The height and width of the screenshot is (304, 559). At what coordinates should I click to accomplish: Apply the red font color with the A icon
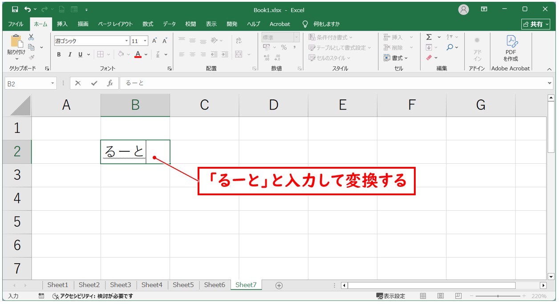coord(138,55)
